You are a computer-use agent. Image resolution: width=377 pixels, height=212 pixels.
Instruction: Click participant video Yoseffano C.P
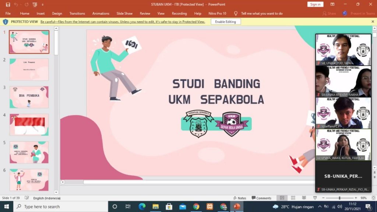point(343,113)
